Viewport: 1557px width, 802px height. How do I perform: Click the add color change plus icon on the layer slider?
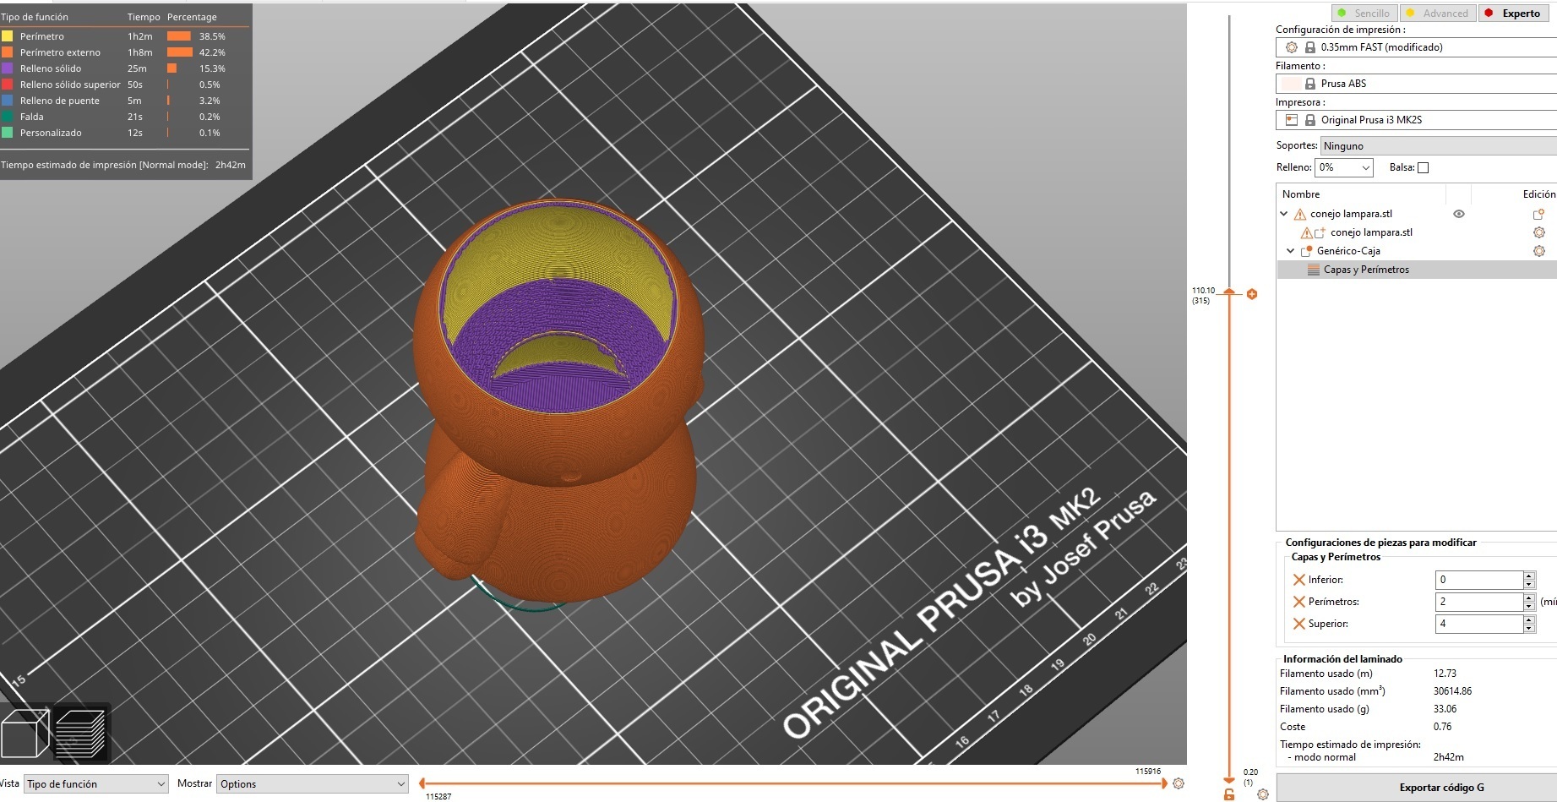coord(1252,294)
